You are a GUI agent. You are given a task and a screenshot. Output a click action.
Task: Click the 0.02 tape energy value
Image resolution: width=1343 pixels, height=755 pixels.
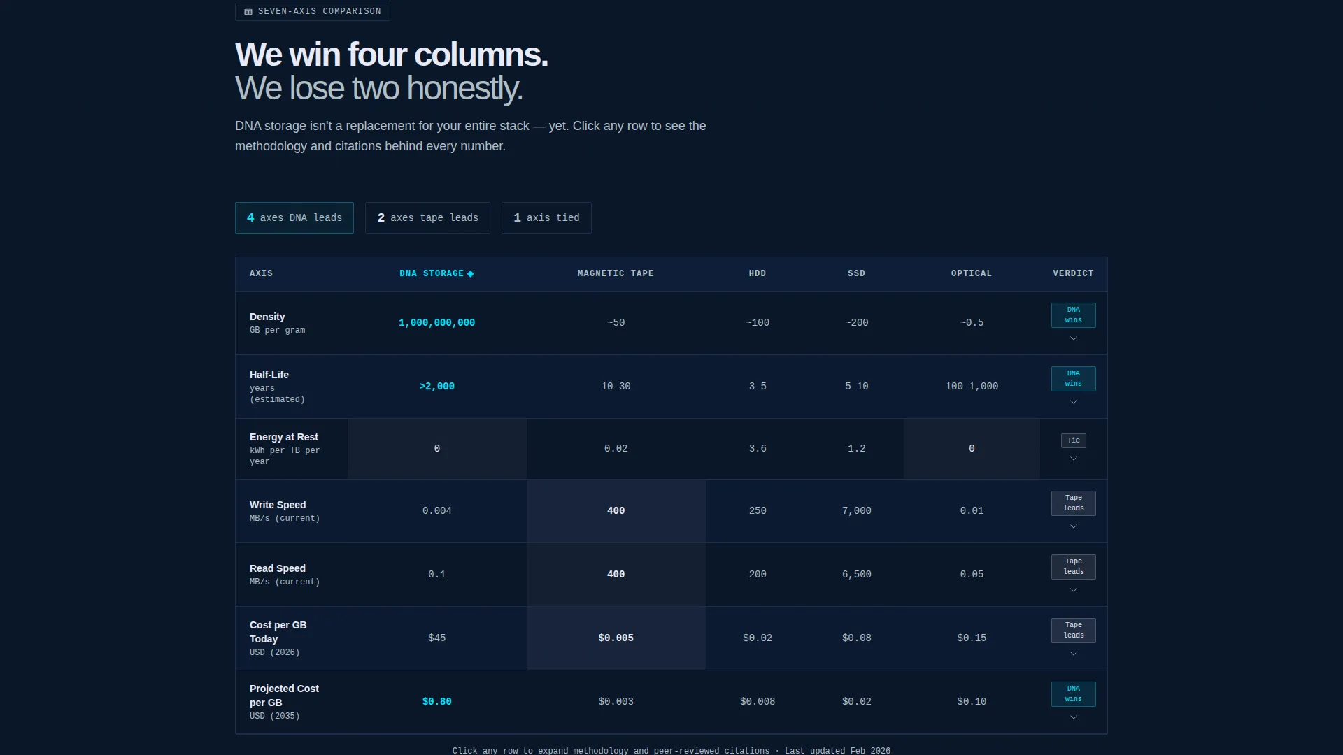[616, 449]
